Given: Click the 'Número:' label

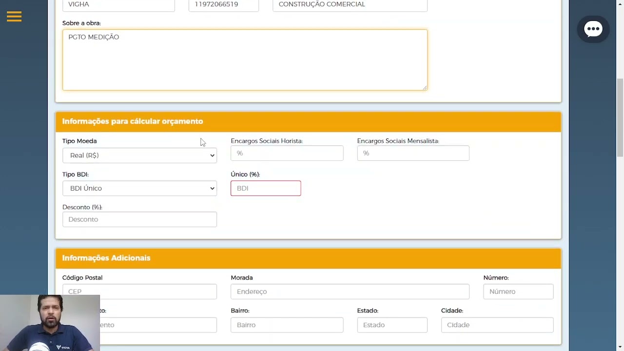Looking at the screenshot, I should point(496,277).
